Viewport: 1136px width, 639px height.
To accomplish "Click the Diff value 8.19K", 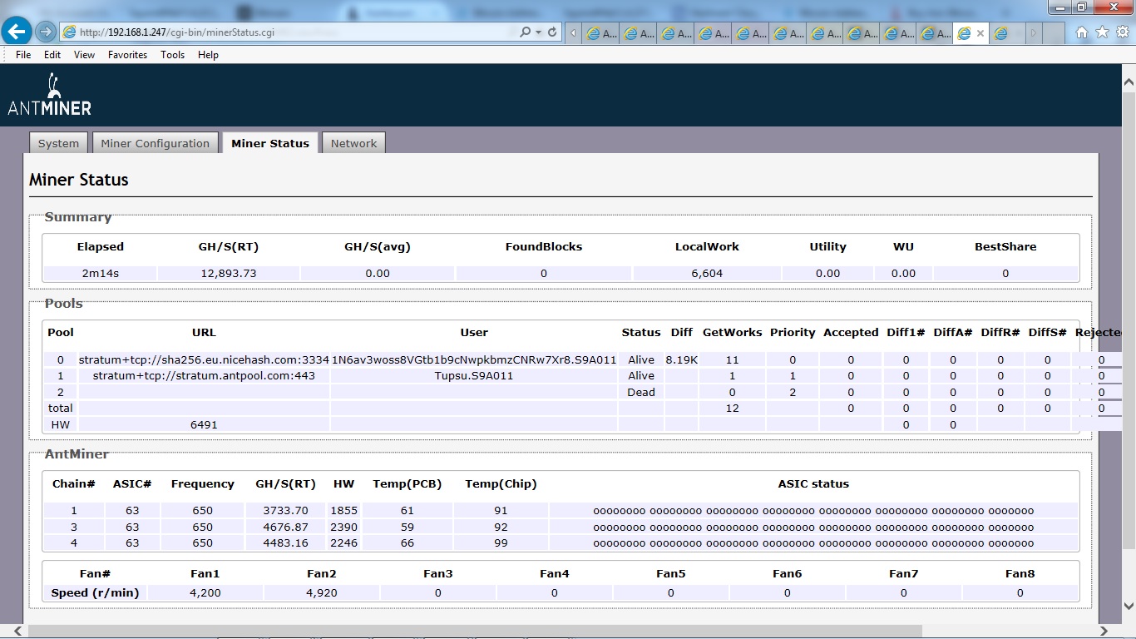I will click(x=682, y=360).
